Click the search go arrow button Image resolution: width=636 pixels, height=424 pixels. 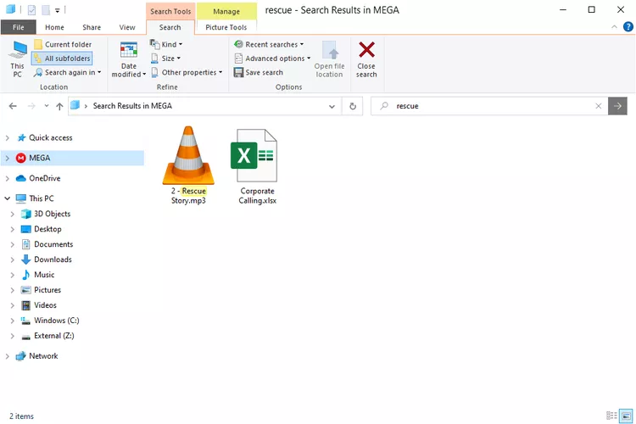tap(617, 106)
